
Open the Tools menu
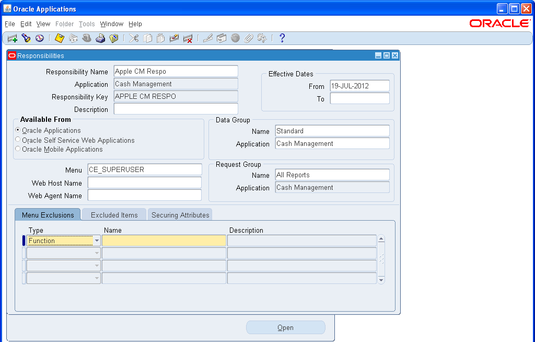coord(87,24)
